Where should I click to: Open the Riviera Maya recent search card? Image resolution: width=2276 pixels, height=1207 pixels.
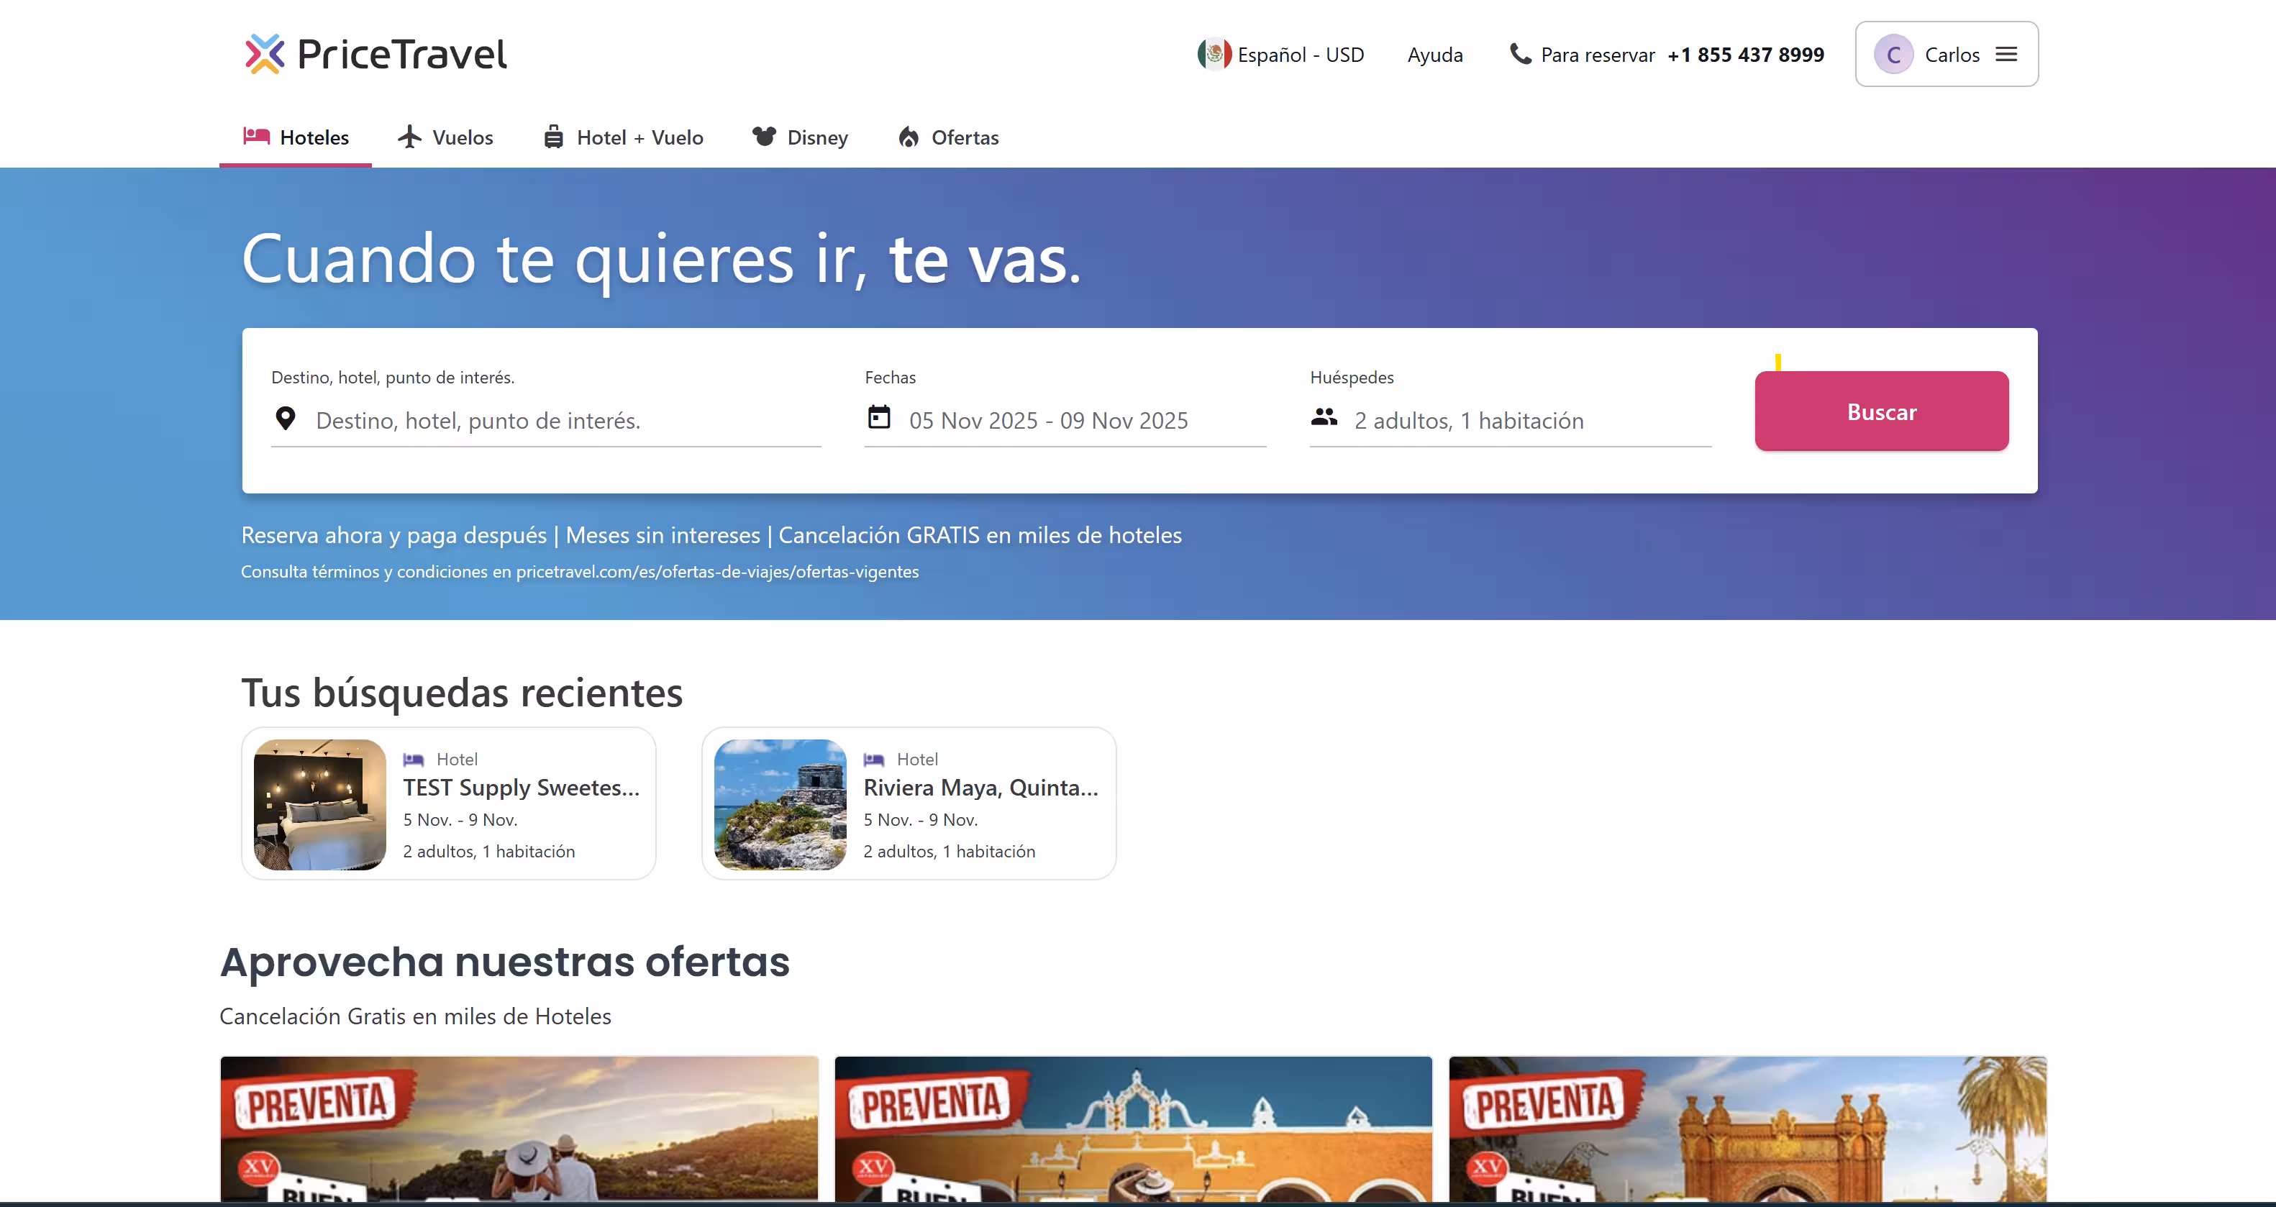(x=909, y=803)
